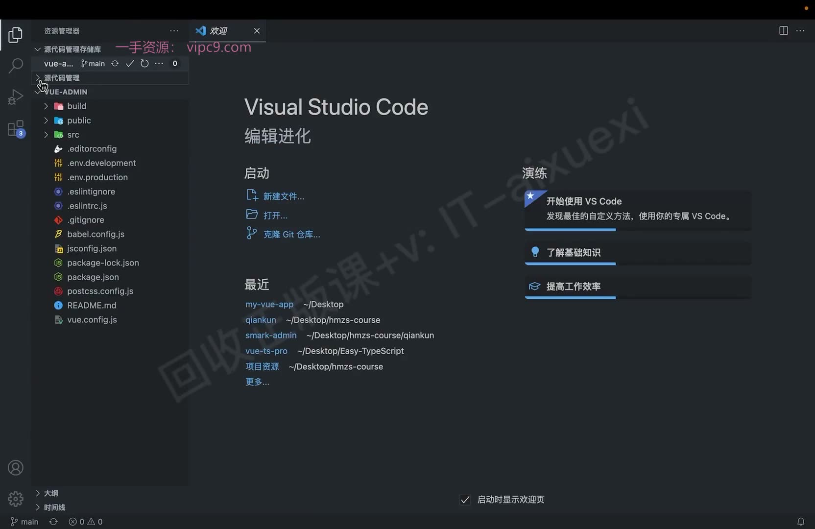
Task: Open editor more actions menu at top right
Action: tap(800, 31)
